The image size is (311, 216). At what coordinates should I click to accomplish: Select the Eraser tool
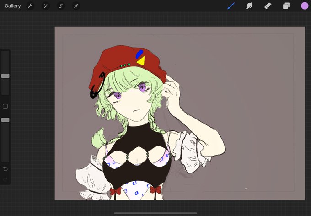click(x=268, y=6)
